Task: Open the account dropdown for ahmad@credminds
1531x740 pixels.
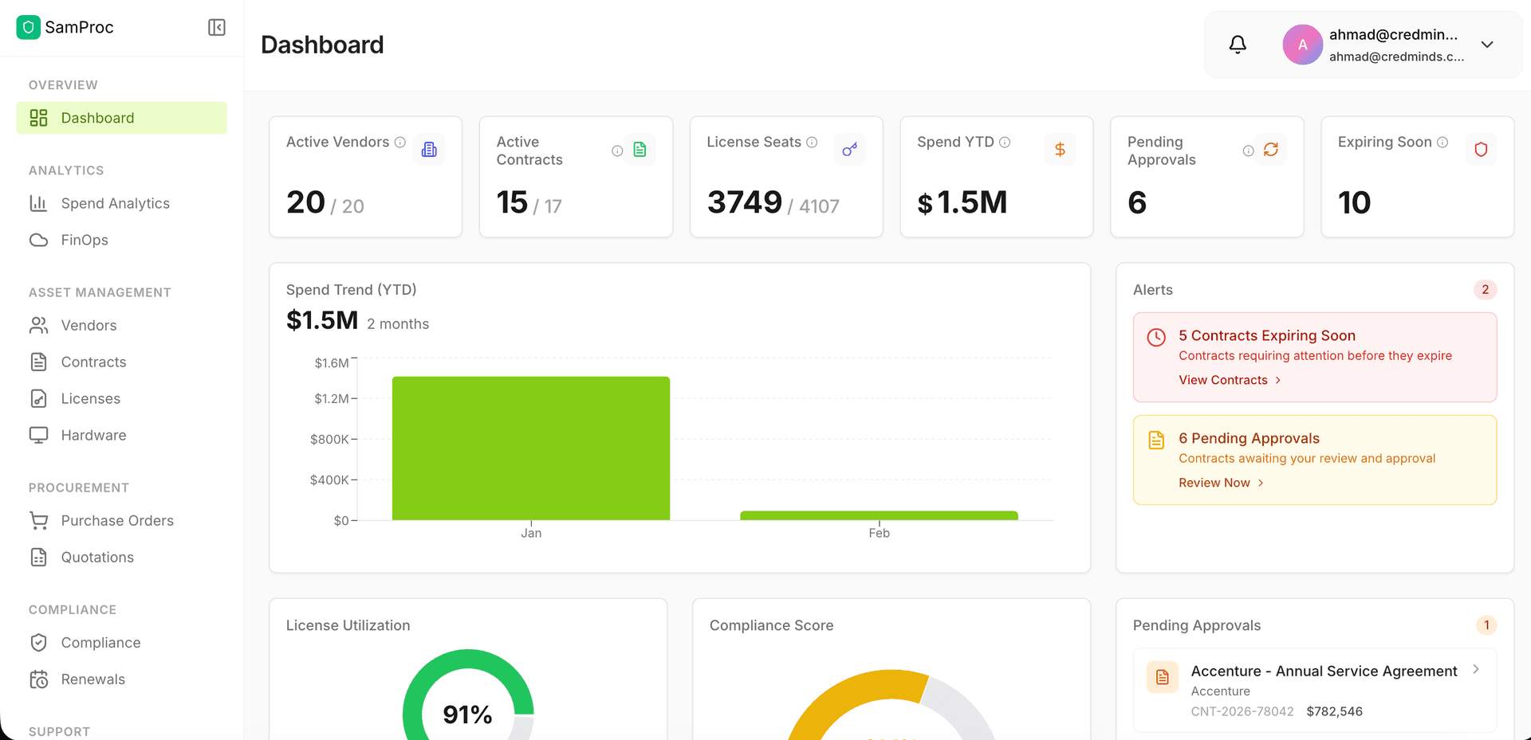Action: point(1487,45)
